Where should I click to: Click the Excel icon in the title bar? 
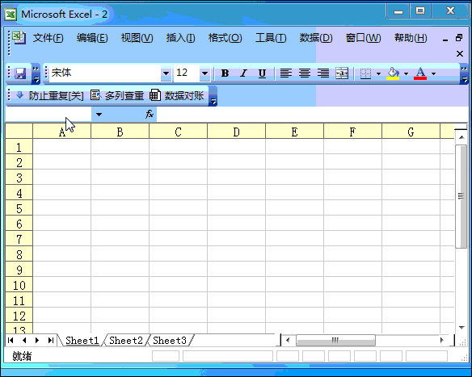coord(11,15)
